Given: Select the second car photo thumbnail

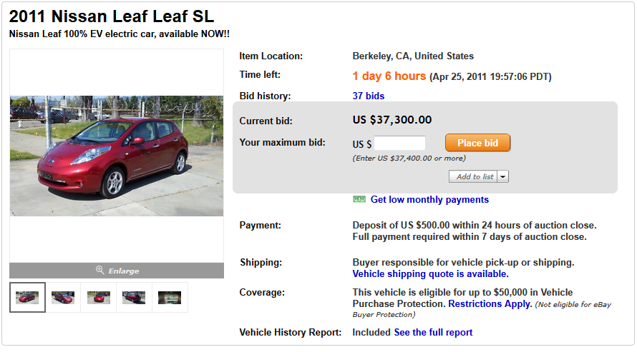Looking at the screenshot, I should pos(63,297).
